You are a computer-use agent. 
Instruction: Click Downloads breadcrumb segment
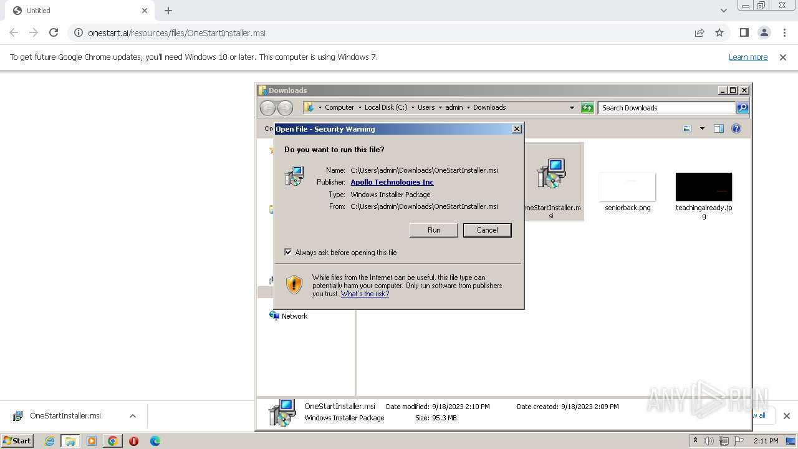[489, 107]
